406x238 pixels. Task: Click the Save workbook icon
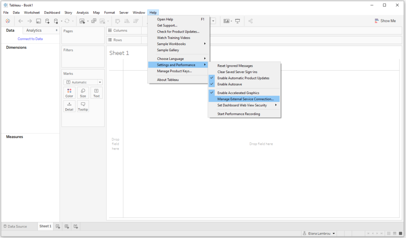click(38, 21)
